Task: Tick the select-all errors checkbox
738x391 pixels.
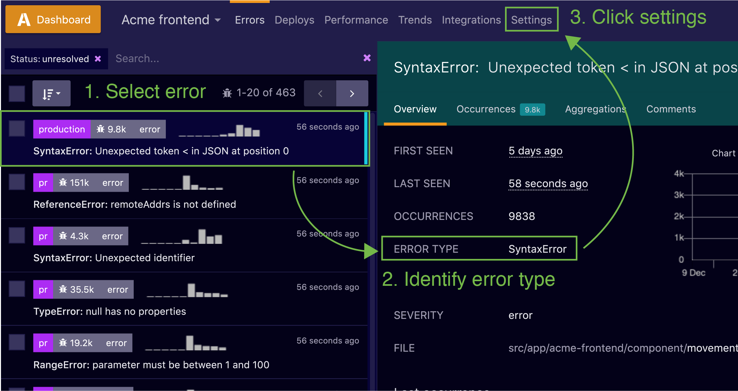Action: point(17,93)
